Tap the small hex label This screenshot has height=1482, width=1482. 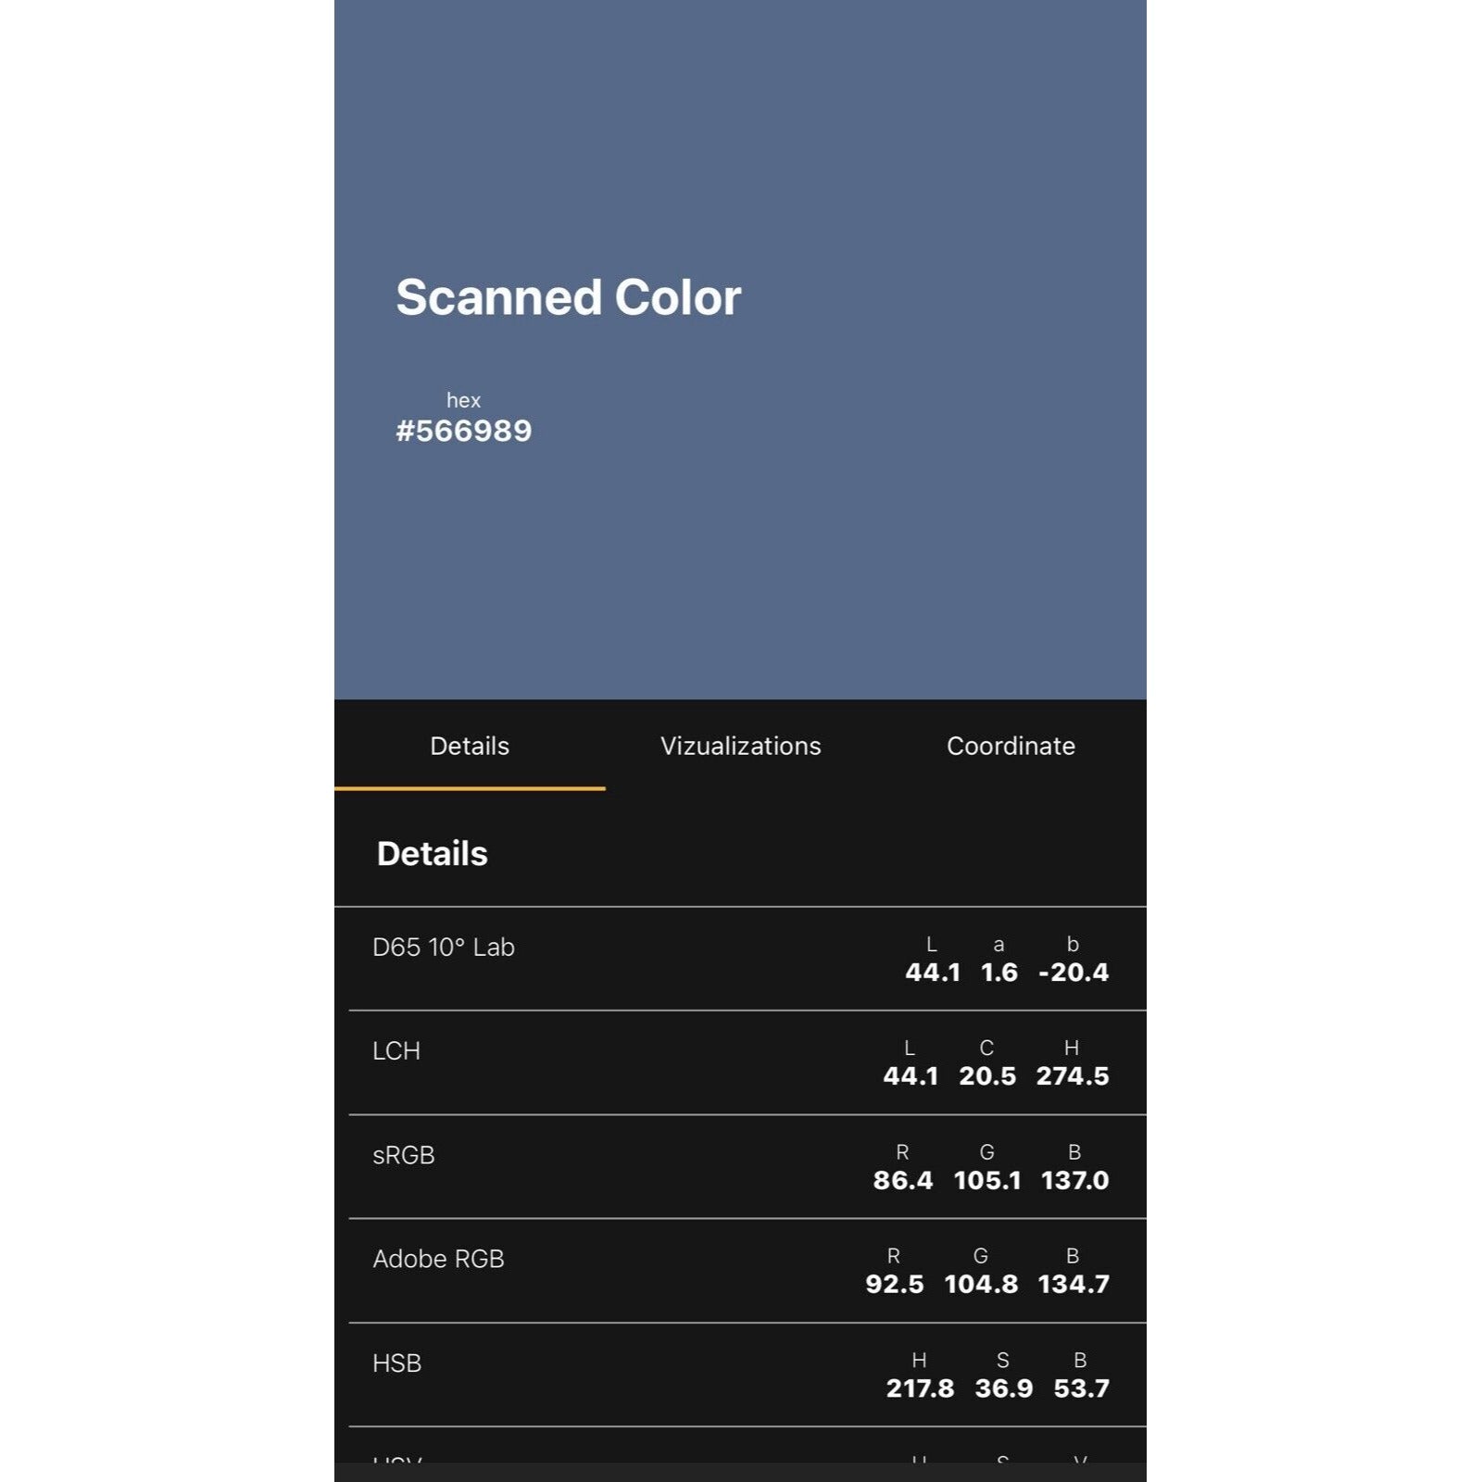[463, 400]
